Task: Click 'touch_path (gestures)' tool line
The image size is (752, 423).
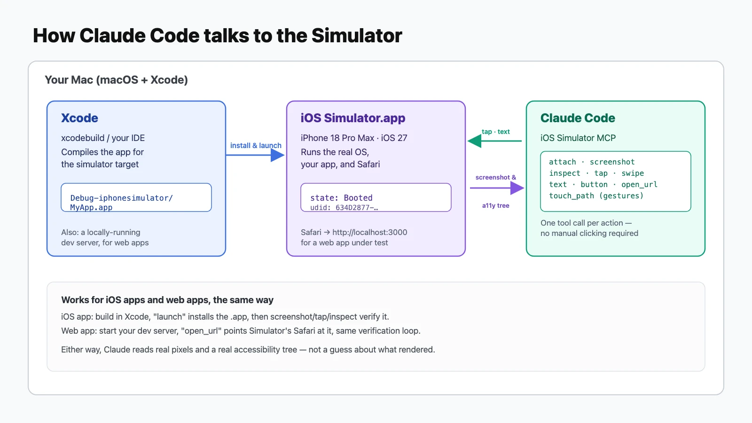Action: point(596,196)
